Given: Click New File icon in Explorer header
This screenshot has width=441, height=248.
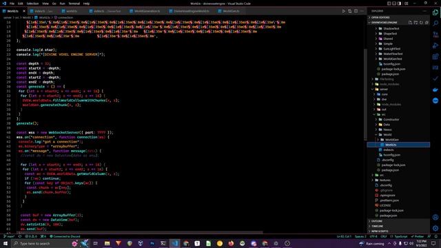Looking at the screenshot, I should 410,23.
